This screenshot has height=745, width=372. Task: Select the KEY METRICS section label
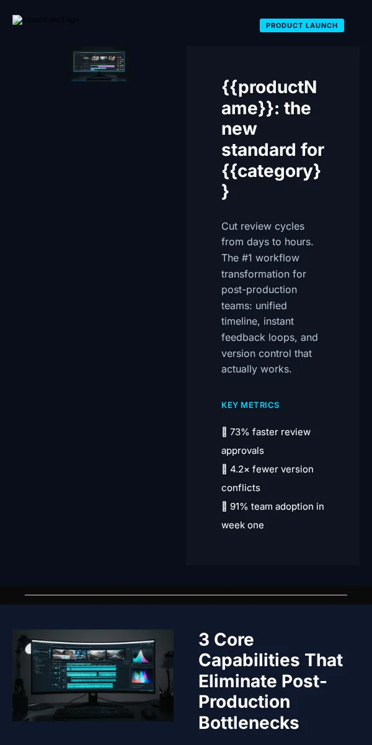tap(250, 405)
